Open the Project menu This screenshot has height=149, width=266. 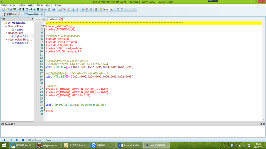pyautogui.click(x=13, y=5)
